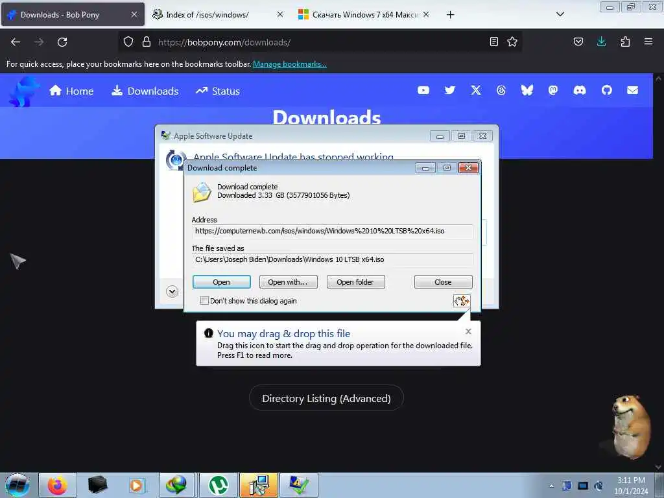Open the Mastodon social icon

[553, 90]
